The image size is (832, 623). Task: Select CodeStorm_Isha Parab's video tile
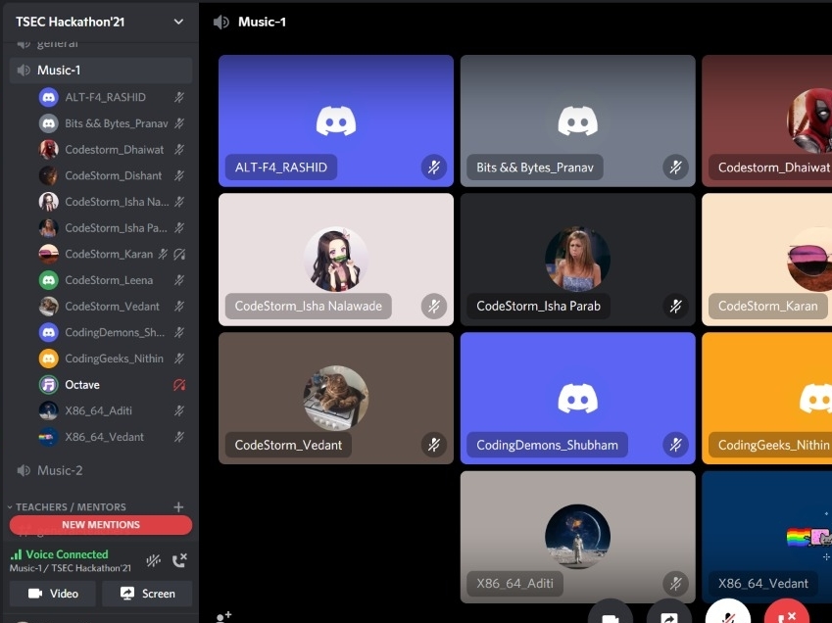[577, 259]
